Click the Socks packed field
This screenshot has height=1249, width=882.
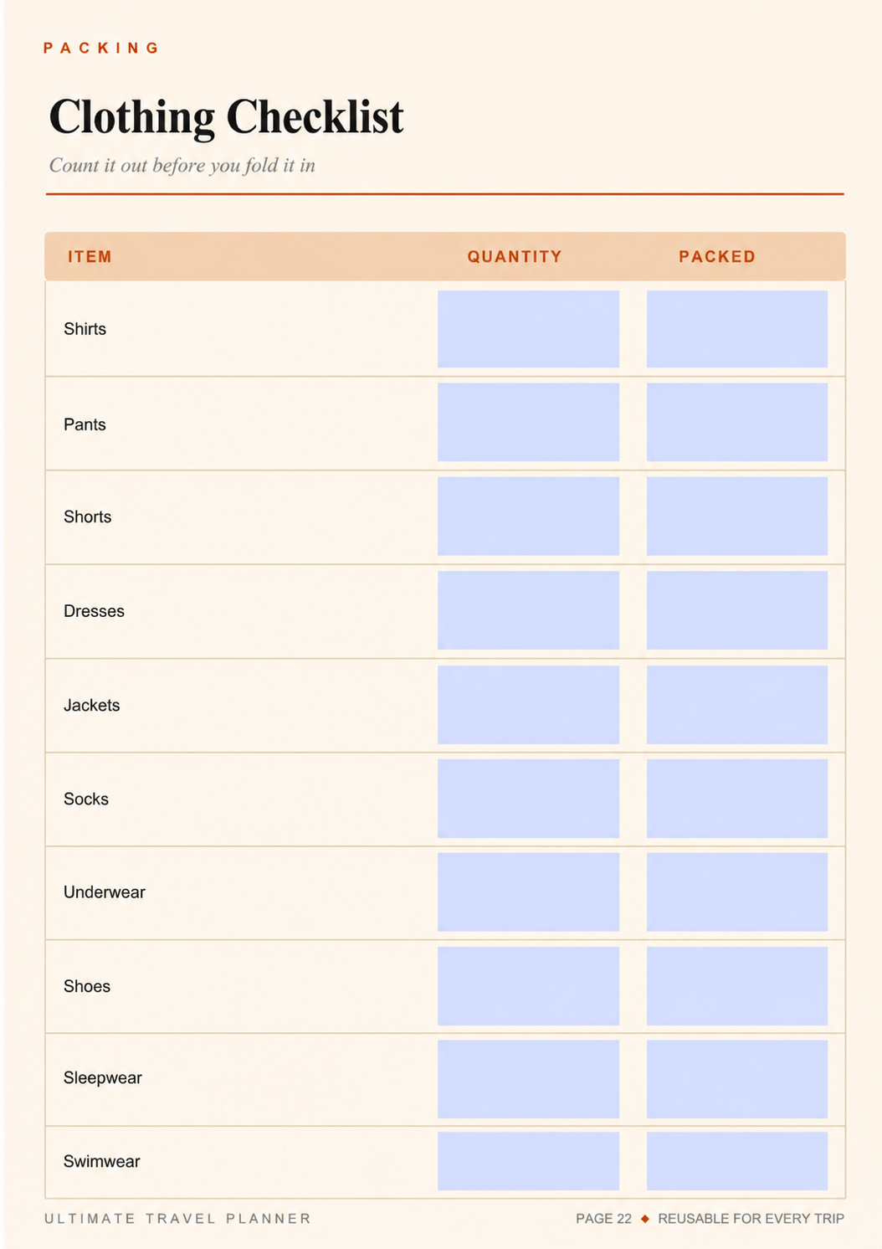(x=737, y=799)
